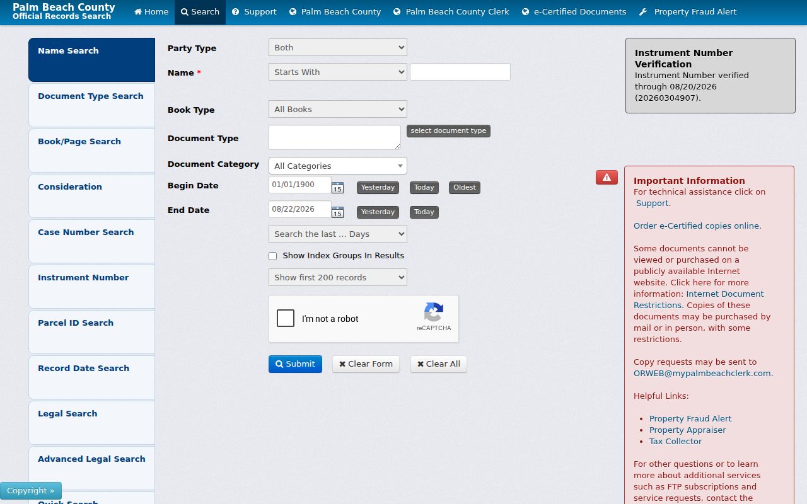Switch to Case Number Search tab
807x504 pixels.
click(91, 241)
